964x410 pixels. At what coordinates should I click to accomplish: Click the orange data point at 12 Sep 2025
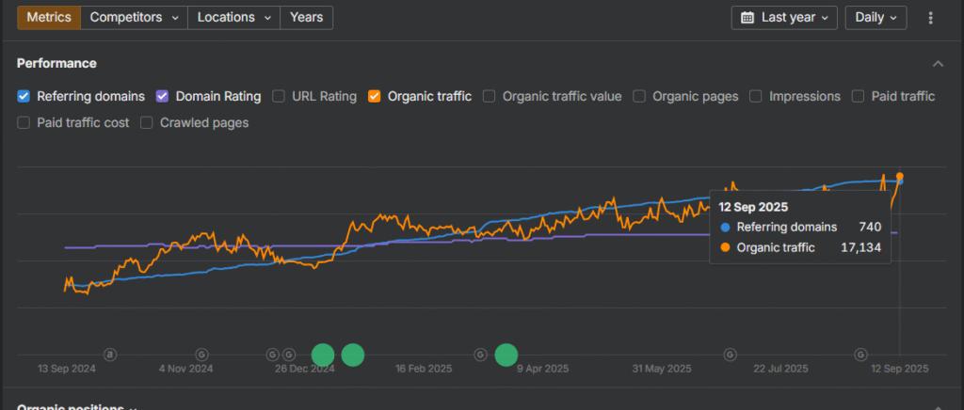click(900, 177)
